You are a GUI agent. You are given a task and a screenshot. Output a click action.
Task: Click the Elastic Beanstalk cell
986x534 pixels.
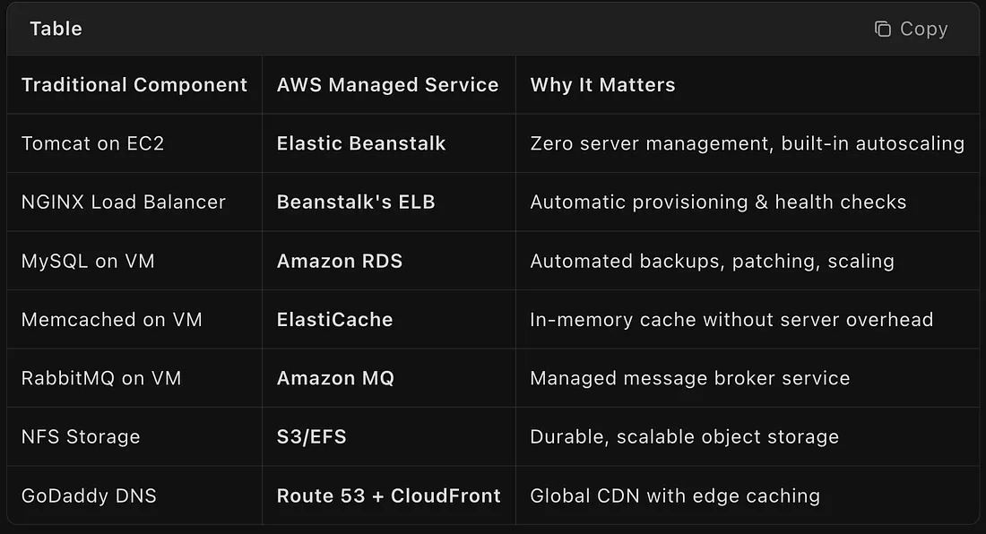click(x=361, y=143)
